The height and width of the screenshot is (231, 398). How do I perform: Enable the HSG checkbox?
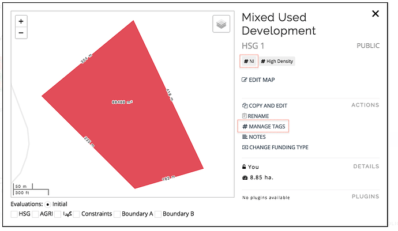[x=14, y=214]
